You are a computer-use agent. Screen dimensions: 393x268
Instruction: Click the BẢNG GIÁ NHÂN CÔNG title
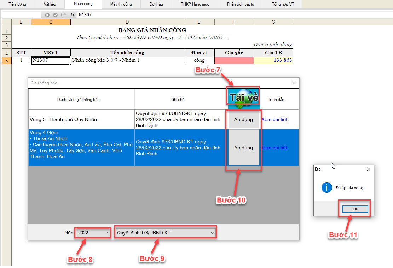click(152, 30)
